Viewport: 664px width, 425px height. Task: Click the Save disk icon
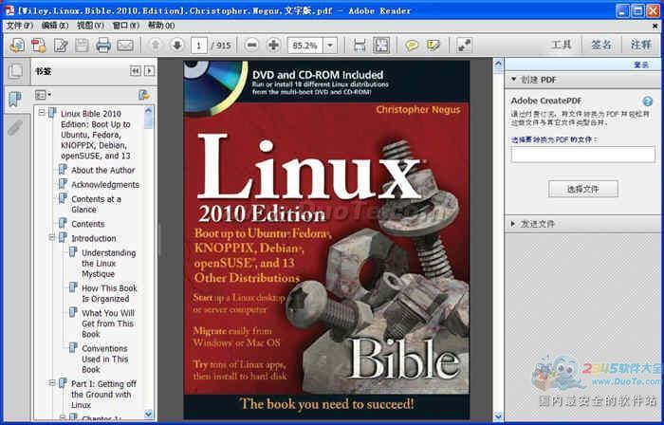pyautogui.click(x=82, y=45)
